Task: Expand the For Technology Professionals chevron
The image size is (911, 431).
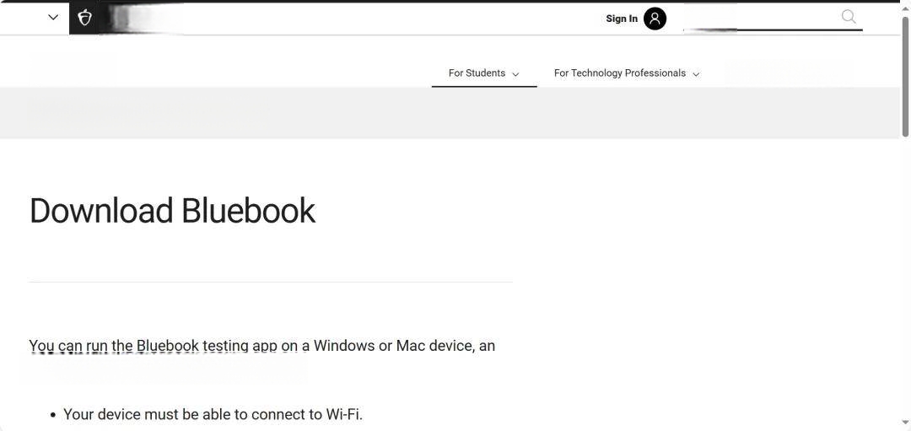Action: [696, 74]
